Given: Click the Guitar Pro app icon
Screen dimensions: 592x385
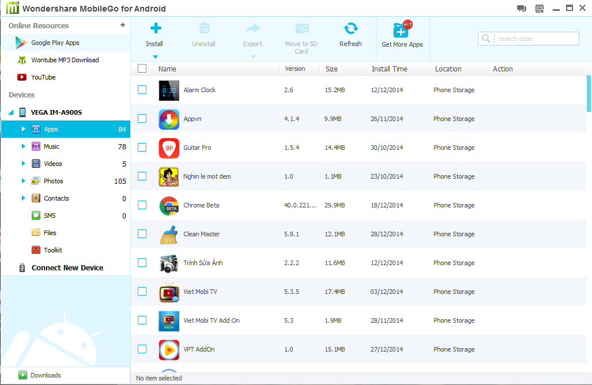Looking at the screenshot, I should pos(169,148).
